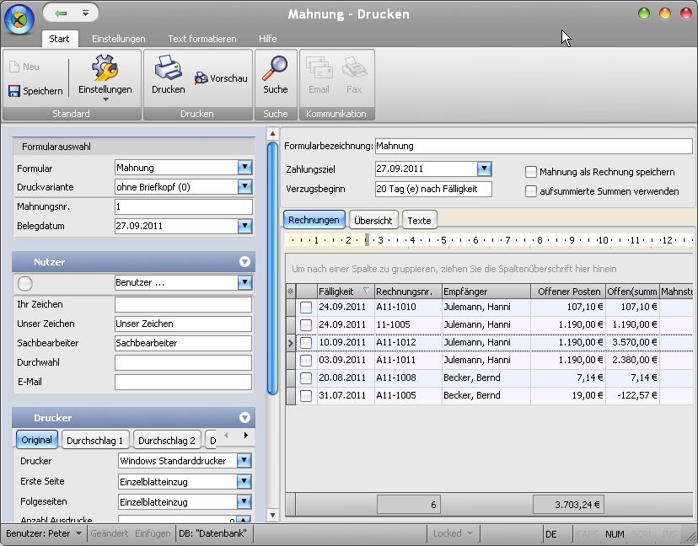Image resolution: width=698 pixels, height=546 pixels.
Task: Click the Verzugsbeginn field
Action: pos(433,189)
